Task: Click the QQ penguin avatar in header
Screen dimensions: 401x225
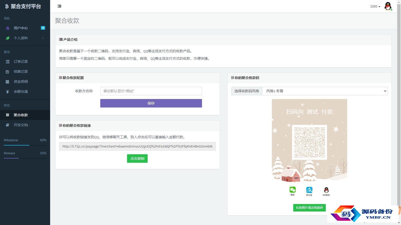Action: [x=388, y=6]
